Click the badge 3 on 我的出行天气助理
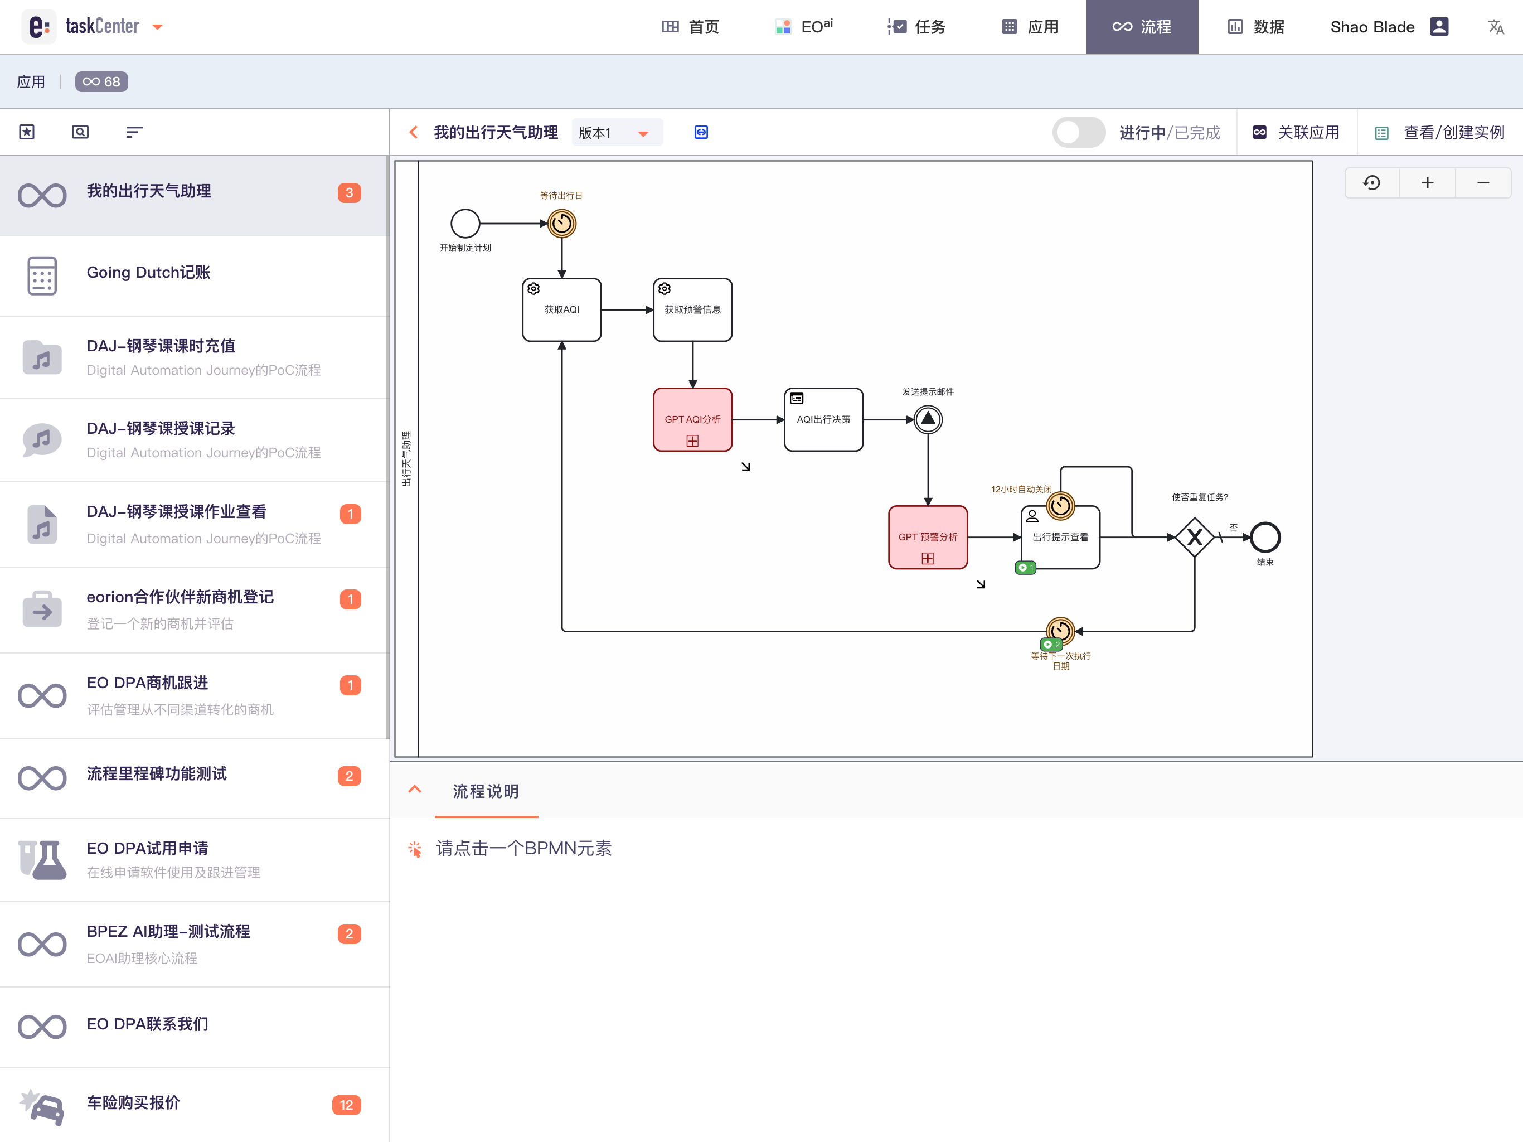 pos(349,193)
